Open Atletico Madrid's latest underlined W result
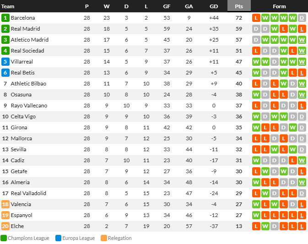 pyautogui.click(x=302, y=40)
